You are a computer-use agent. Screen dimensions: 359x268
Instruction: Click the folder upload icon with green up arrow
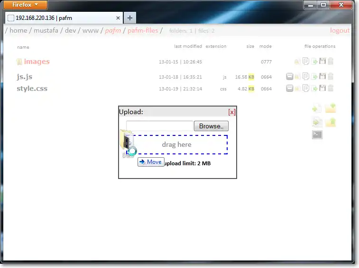pos(331,122)
